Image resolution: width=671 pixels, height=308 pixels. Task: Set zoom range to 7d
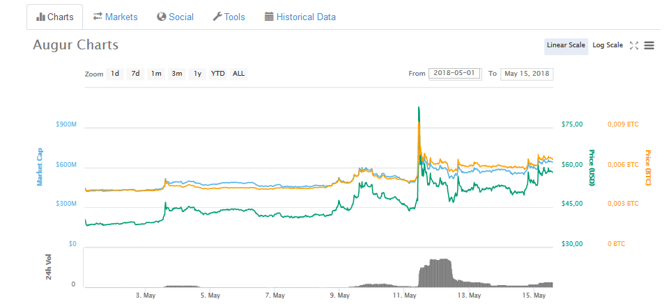(135, 74)
